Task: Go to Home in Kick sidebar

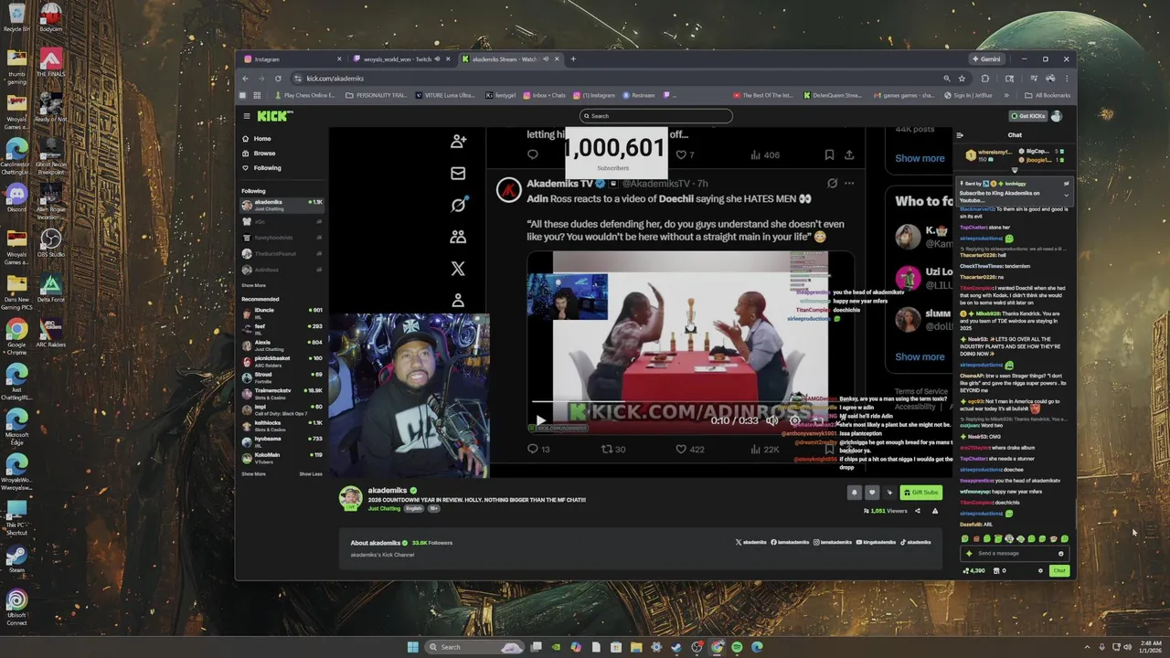Action: pyautogui.click(x=261, y=139)
